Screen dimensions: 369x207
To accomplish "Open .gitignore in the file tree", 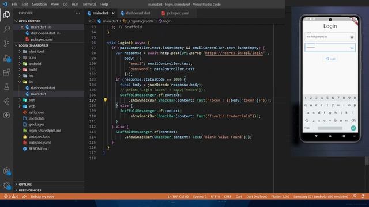I will pos(36,112).
